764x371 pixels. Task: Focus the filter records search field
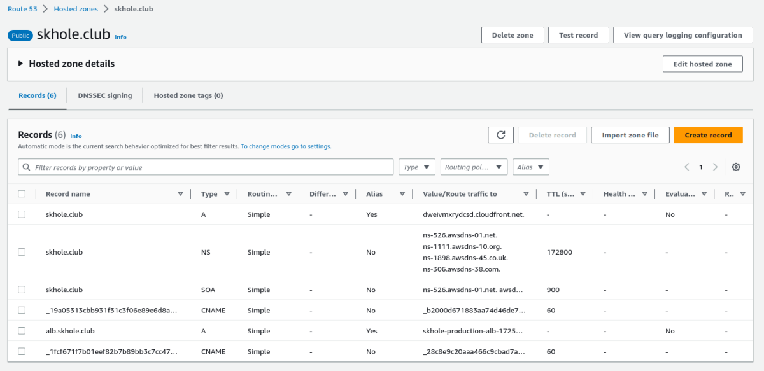tap(206, 167)
